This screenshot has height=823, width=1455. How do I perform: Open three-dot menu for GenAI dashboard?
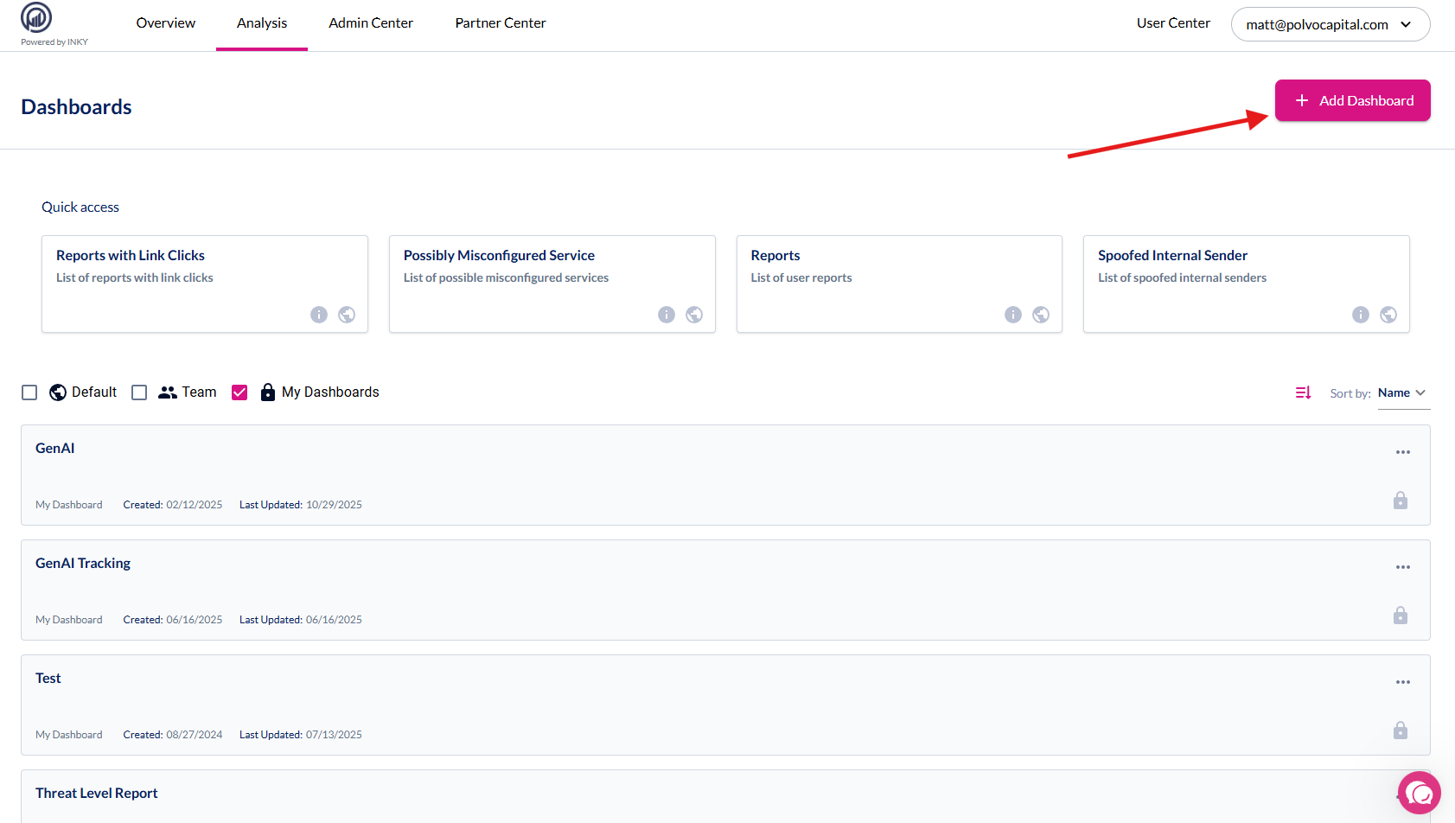tap(1403, 452)
